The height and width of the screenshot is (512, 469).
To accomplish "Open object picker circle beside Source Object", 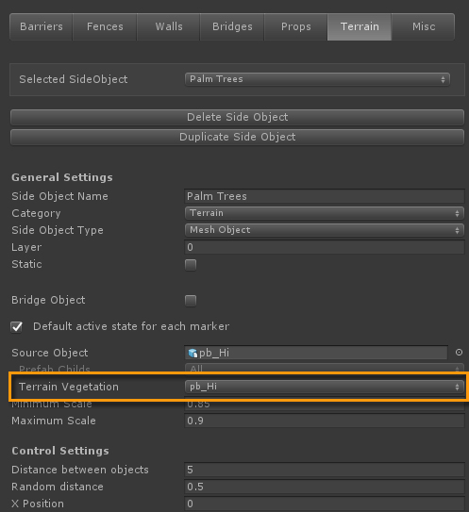I will pyautogui.click(x=459, y=353).
